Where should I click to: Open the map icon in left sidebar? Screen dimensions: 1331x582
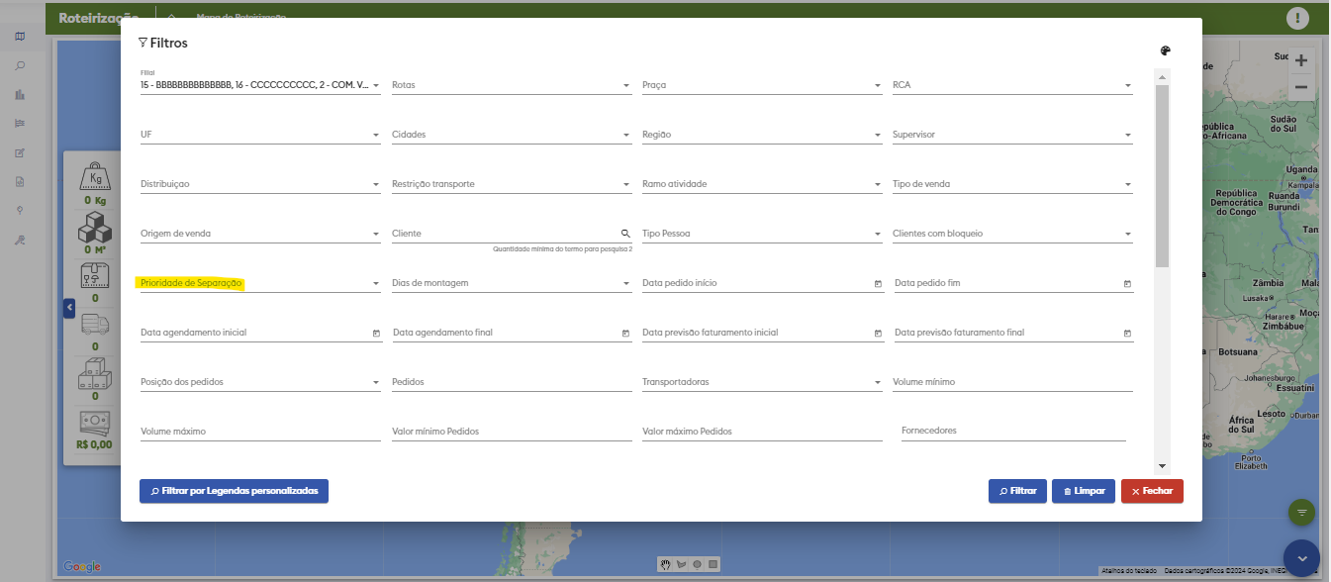20,37
